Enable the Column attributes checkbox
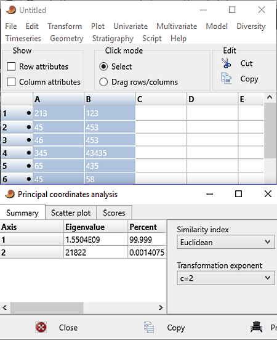Viewport: 277px width, 340px height. [11, 82]
